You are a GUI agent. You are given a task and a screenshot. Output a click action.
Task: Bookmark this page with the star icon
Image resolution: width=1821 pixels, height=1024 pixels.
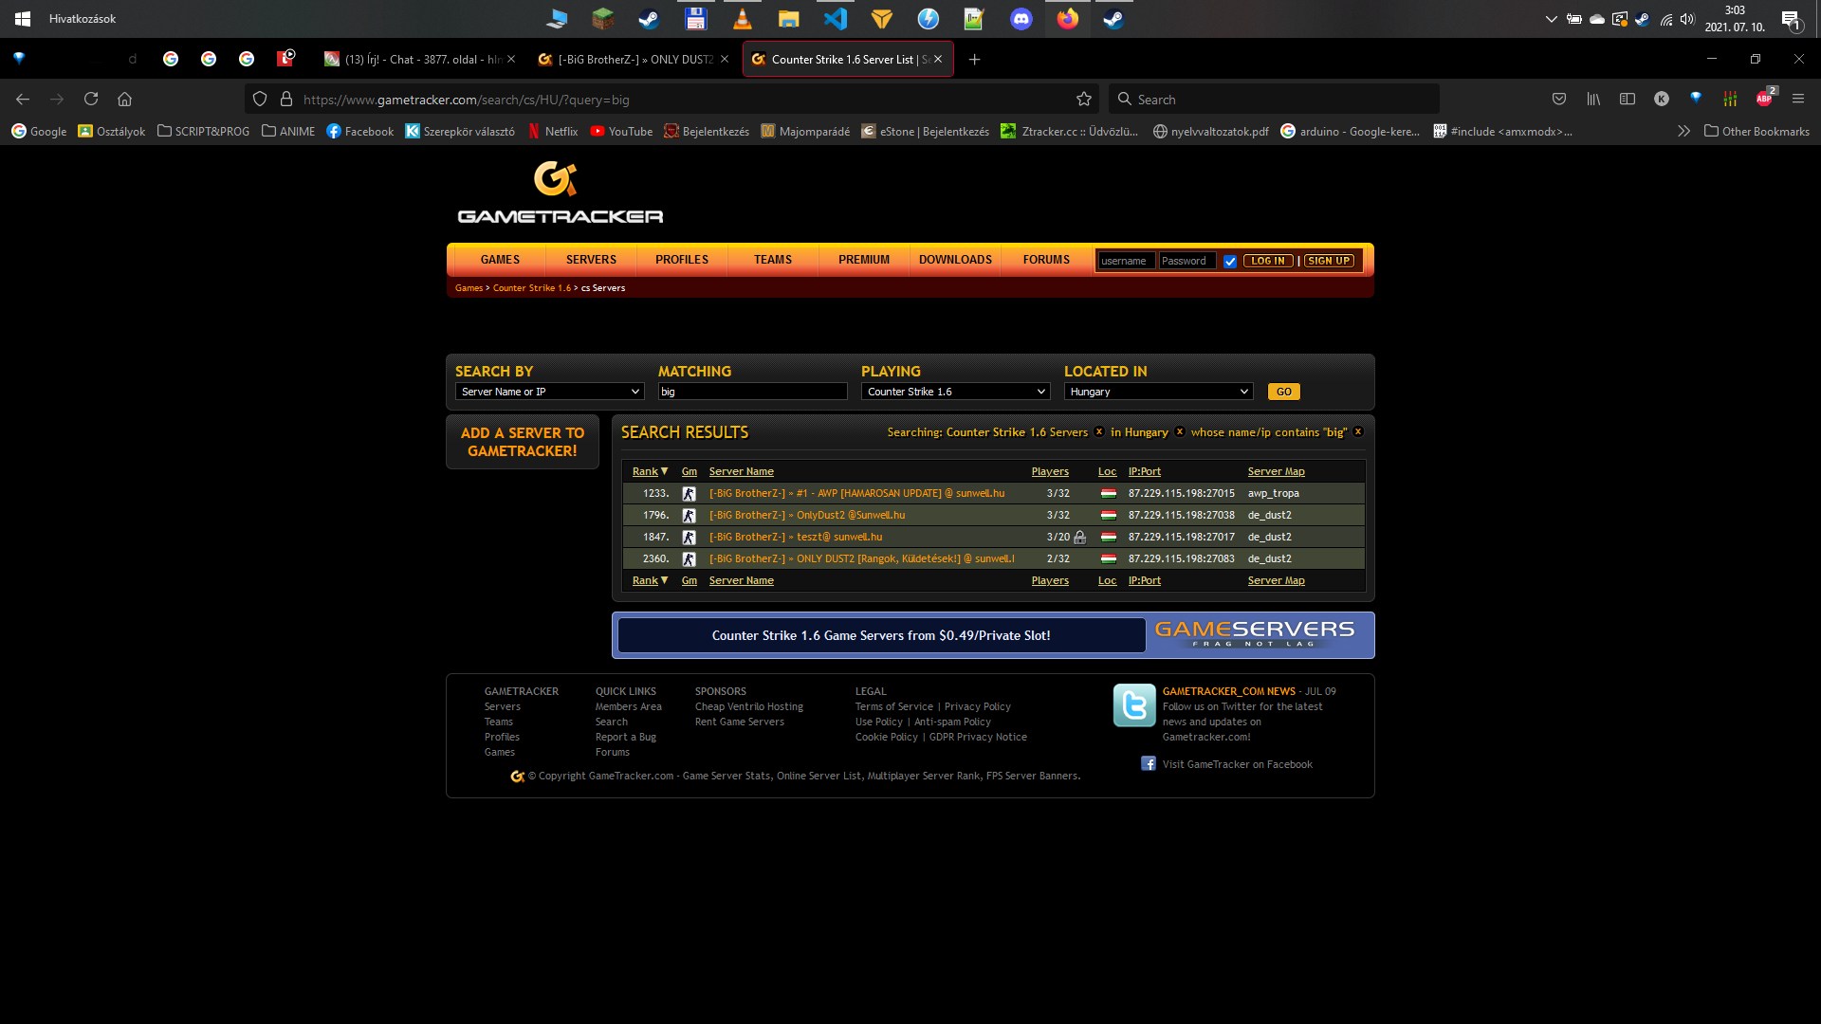(x=1084, y=99)
